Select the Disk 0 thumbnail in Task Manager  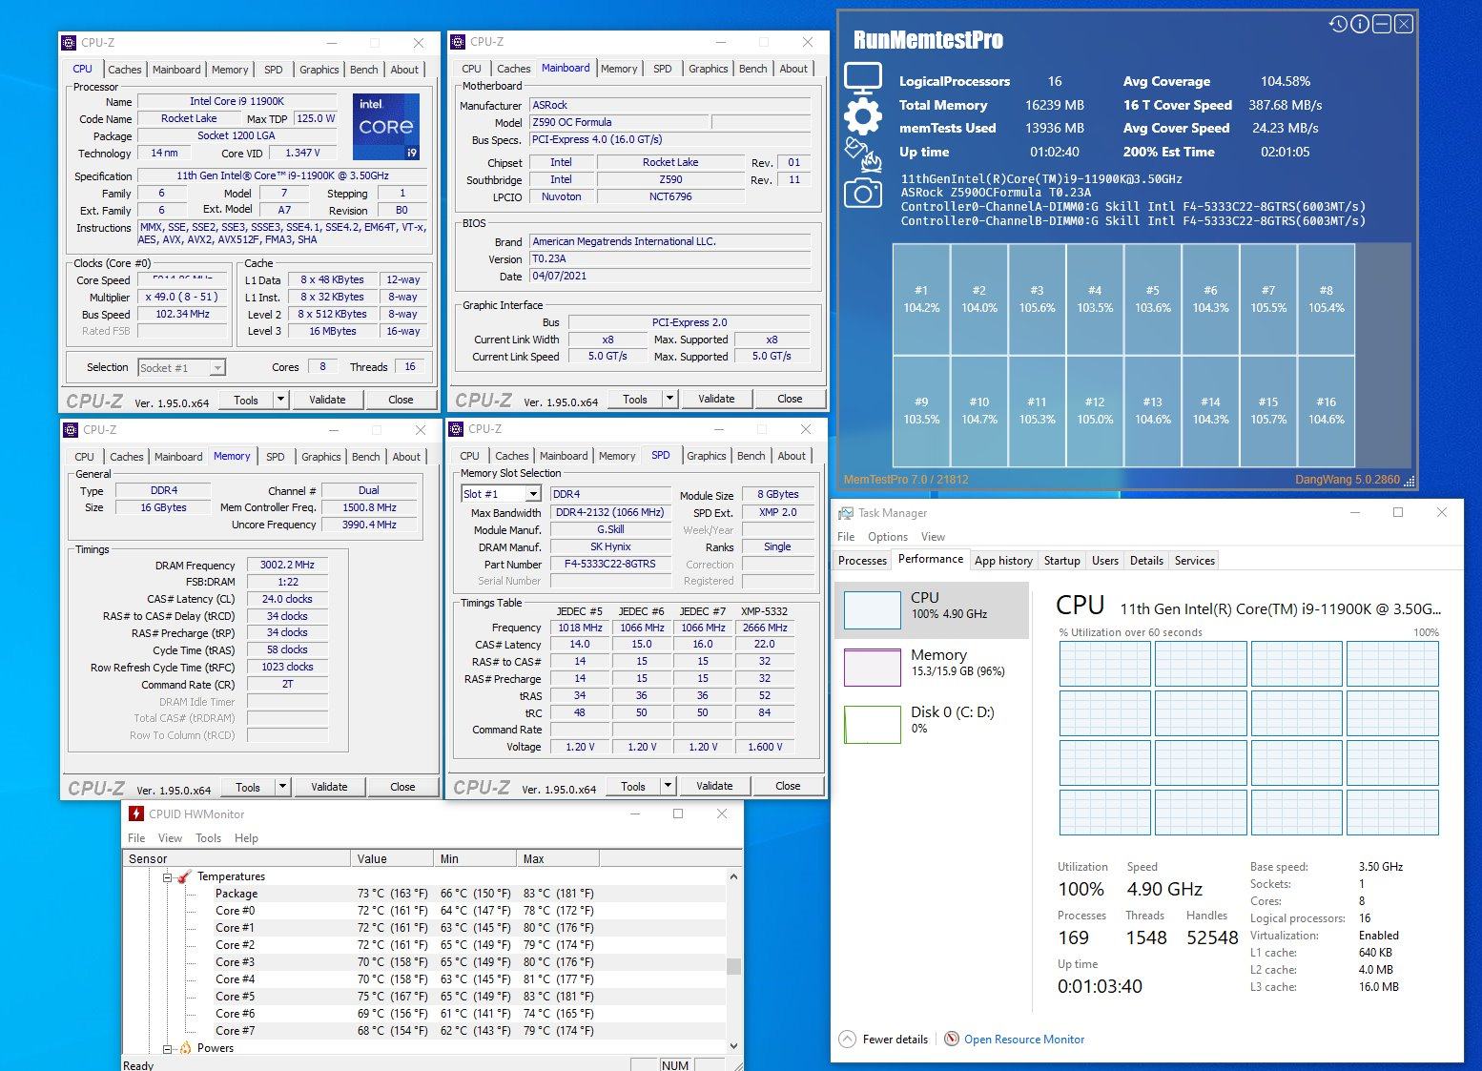click(872, 725)
